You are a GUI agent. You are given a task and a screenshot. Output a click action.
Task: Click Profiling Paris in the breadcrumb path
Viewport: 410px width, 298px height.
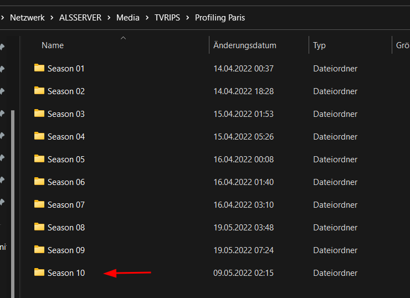coord(220,18)
